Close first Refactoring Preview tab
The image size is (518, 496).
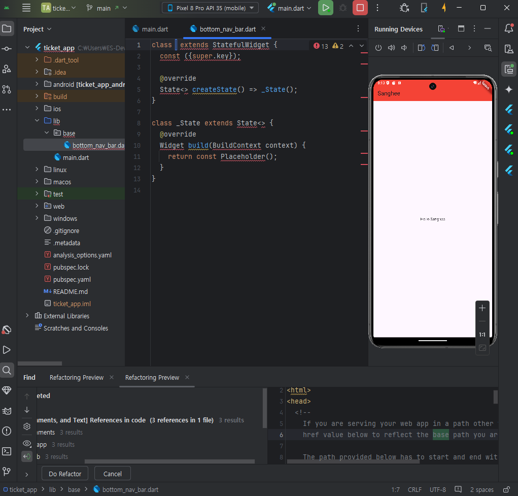pyautogui.click(x=112, y=377)
